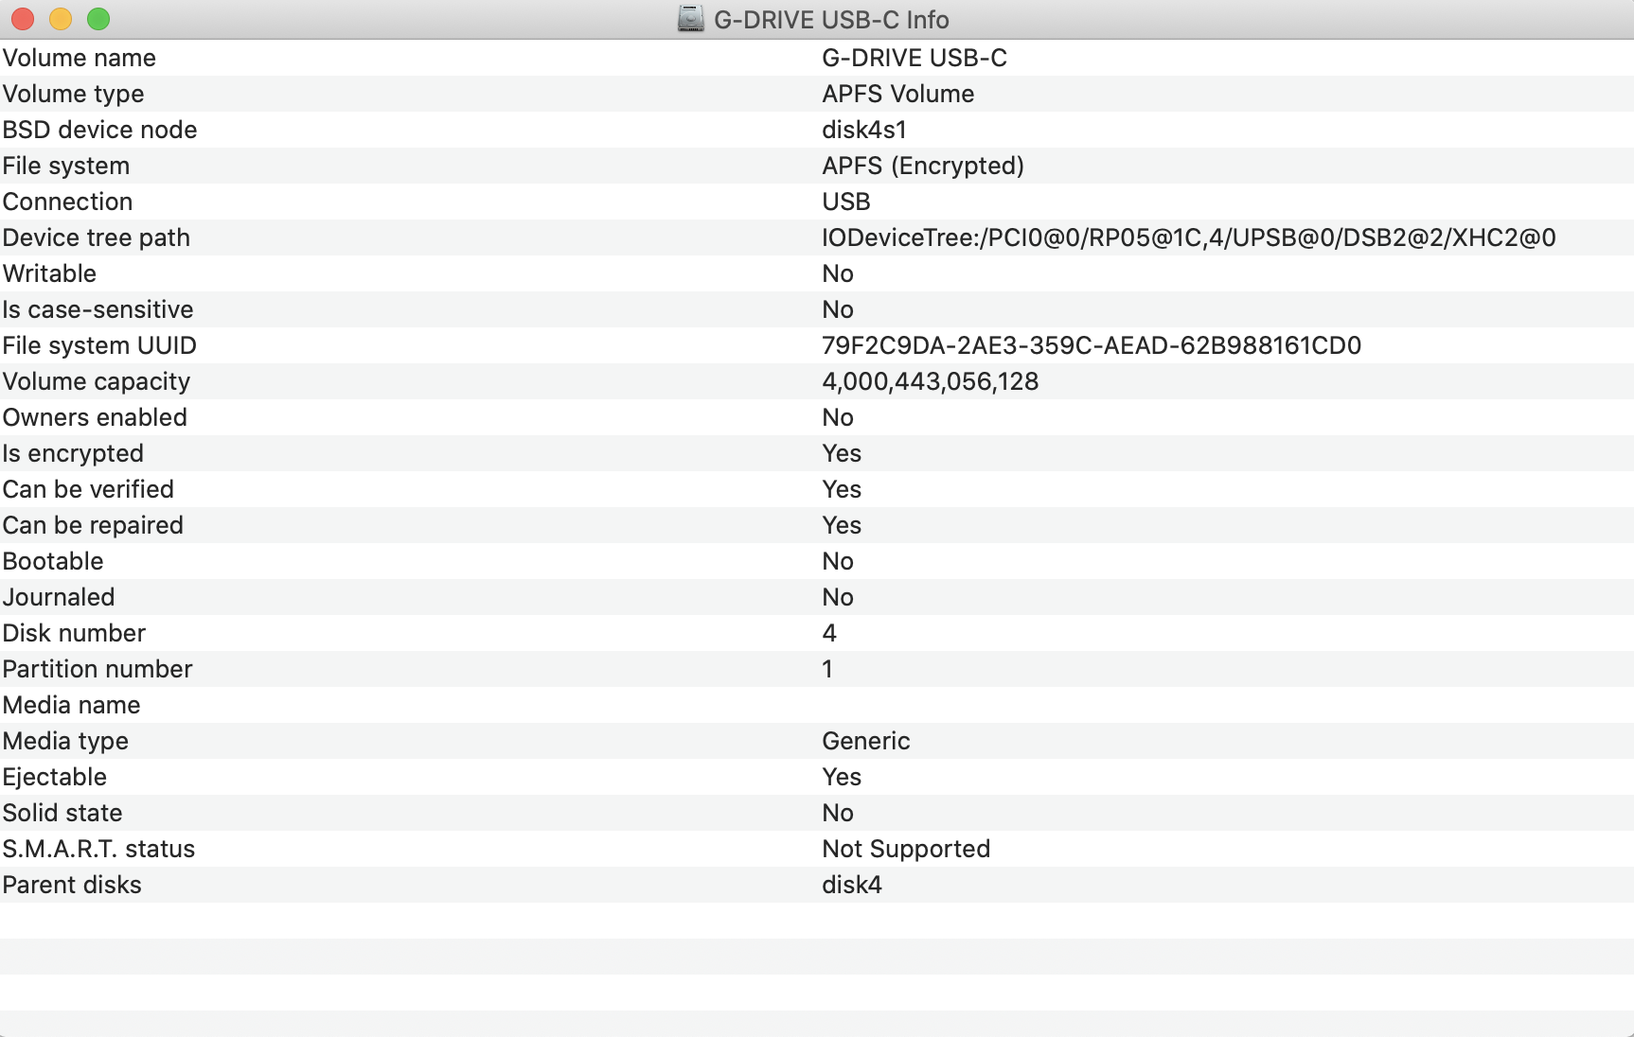The width and height of the screenshot is (1634, 1037).
Task: Click the 'Bootable' row label
Action: [53, 561]
